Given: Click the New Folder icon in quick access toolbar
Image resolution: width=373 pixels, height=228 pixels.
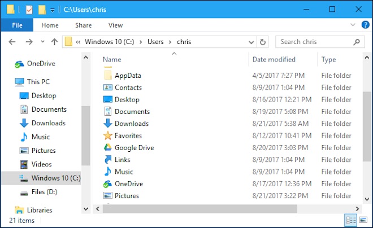Looking at the screenshot, I should tap(42, 10).
